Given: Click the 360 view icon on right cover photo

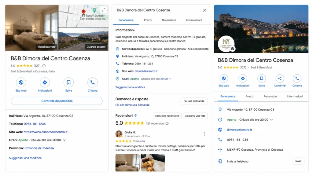Looking at the screenshot, I should tap(303, 48).
